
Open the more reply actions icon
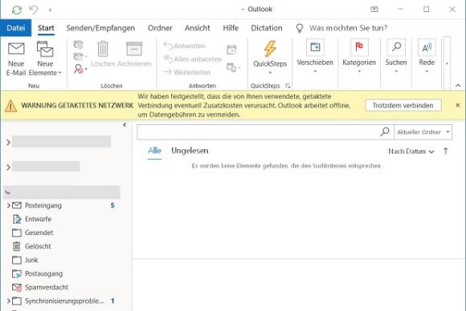click(233, 67)
